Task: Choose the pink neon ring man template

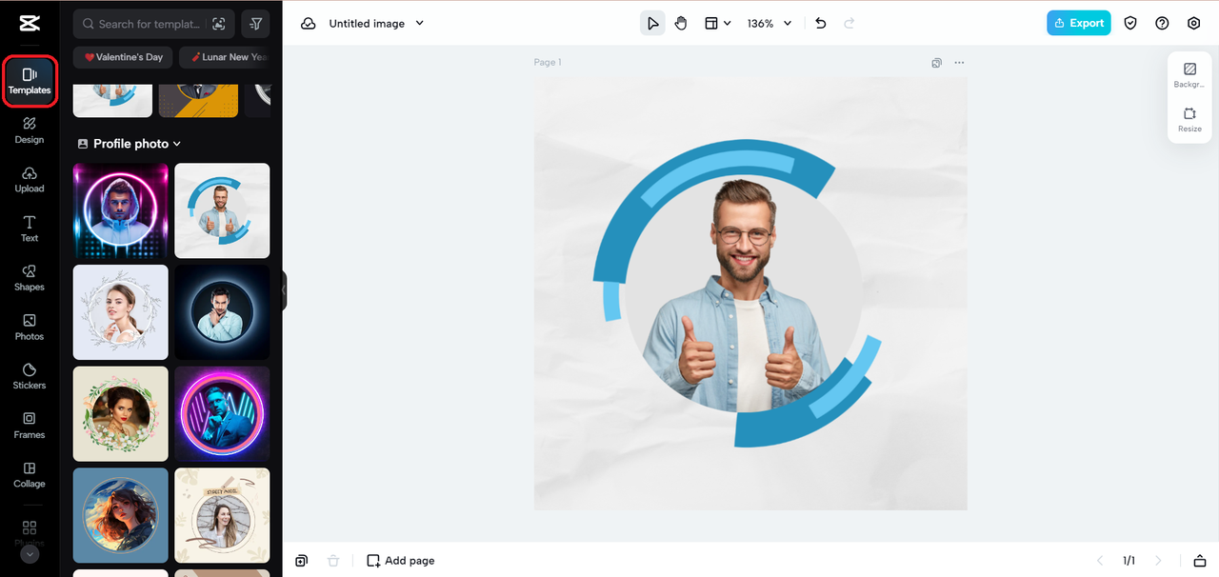Action: [222, 414]
